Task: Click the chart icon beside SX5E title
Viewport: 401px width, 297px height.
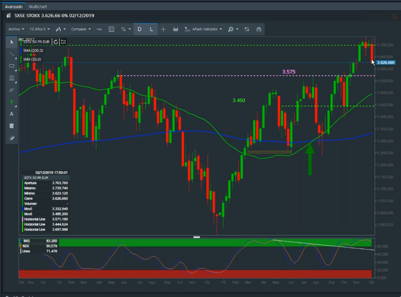Action: point(9,15)
